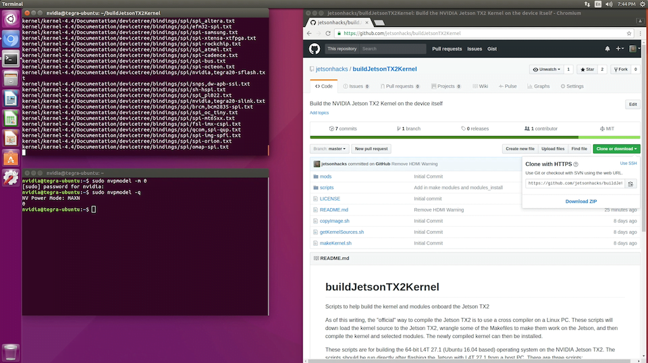Open keyboard language En indicator
Viewport: 648px width, 363px height.
click(598, 4)
